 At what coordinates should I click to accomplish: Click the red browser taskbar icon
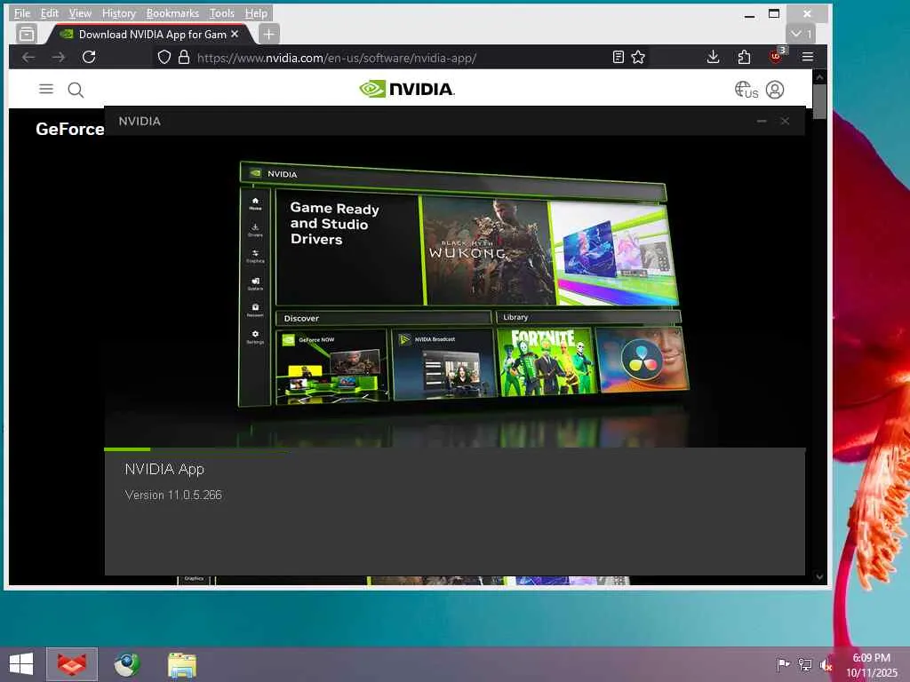click(72, 664)
